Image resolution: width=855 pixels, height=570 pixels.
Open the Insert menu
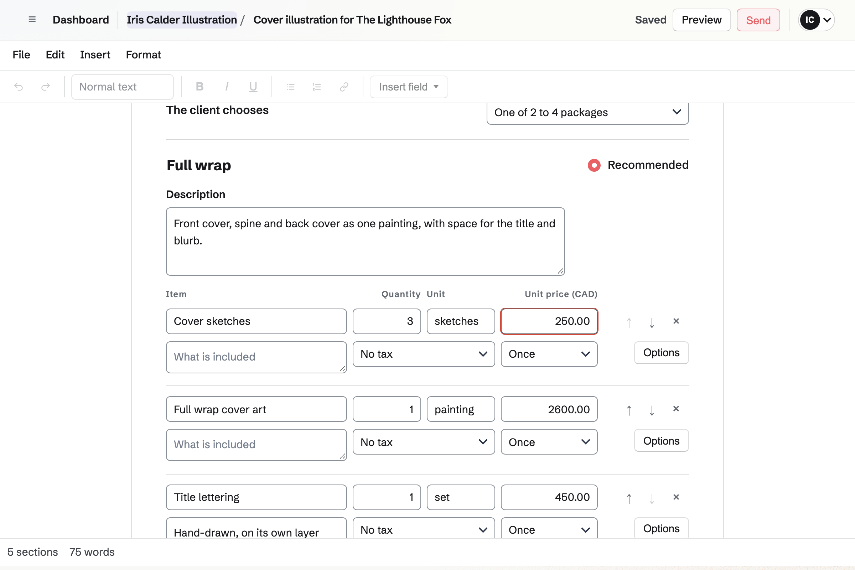(x=95, y=55)
